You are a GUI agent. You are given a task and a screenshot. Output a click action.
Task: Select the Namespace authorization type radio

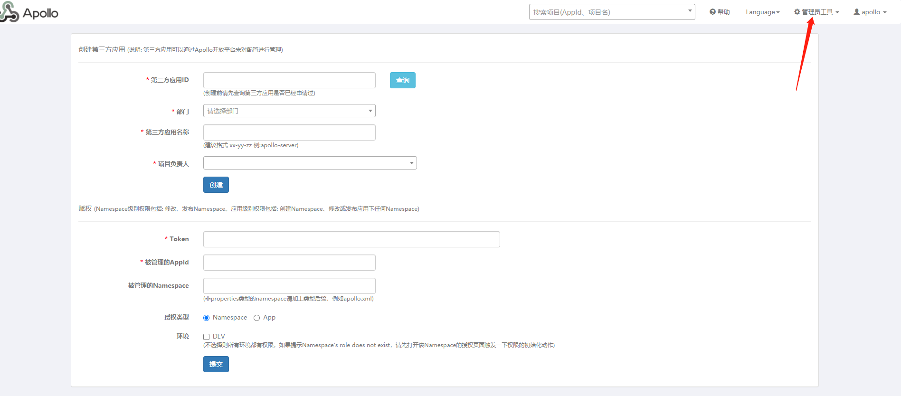[x=207, y=318]
